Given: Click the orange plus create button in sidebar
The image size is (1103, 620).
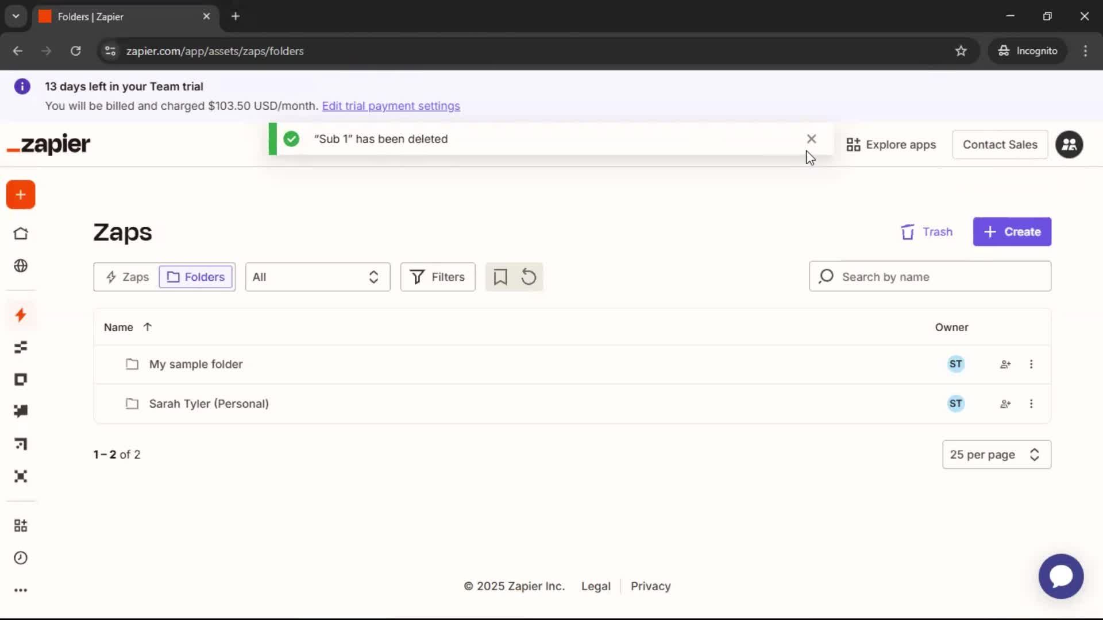Looking at the screenshot, I should (21, 195).
